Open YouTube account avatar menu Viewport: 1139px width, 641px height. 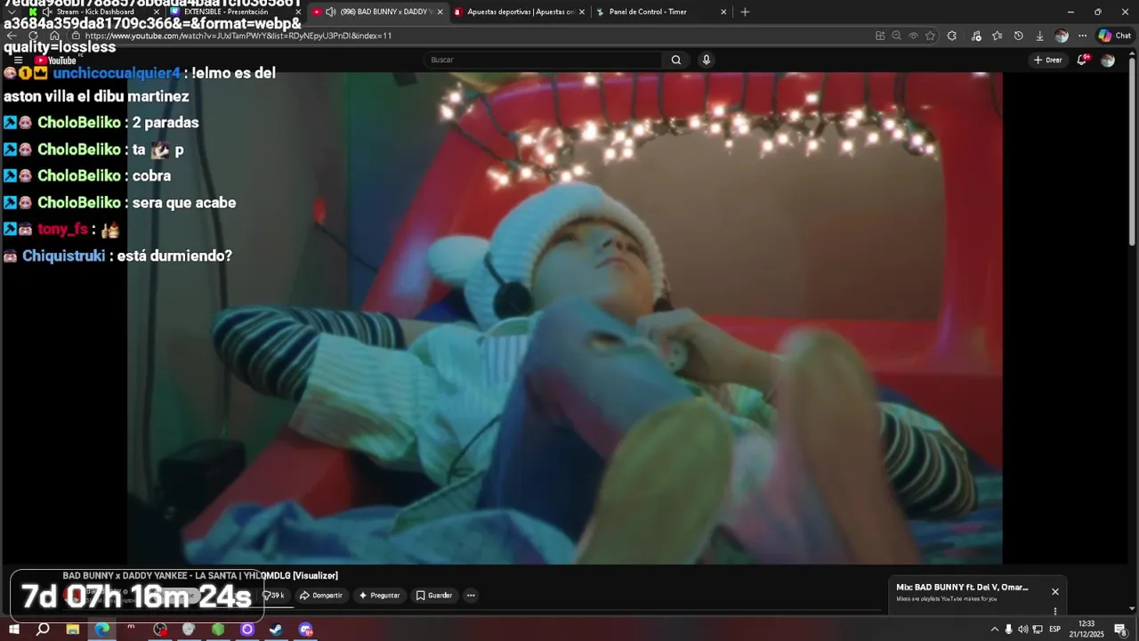point(1108,60)
